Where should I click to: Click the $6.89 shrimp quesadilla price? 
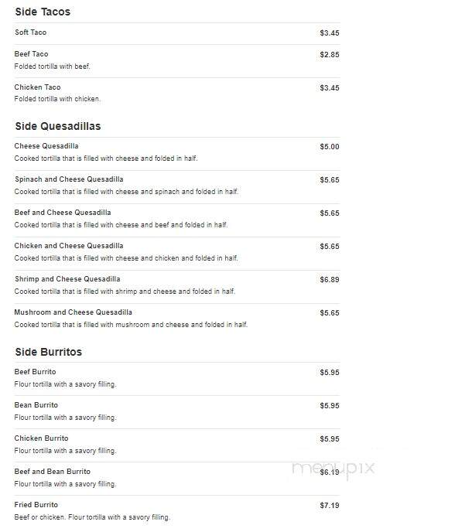point(330,280)
